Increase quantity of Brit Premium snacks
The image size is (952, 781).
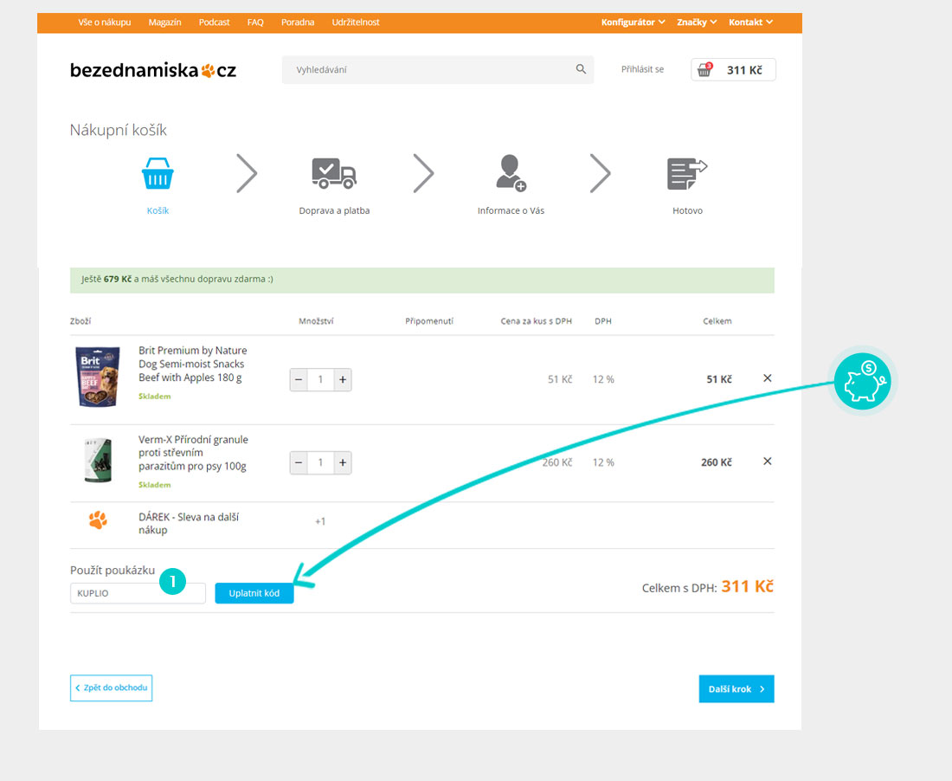(343, 380)
